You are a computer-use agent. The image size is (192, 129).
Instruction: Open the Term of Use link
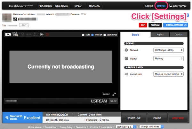click(x=51, y=127)
